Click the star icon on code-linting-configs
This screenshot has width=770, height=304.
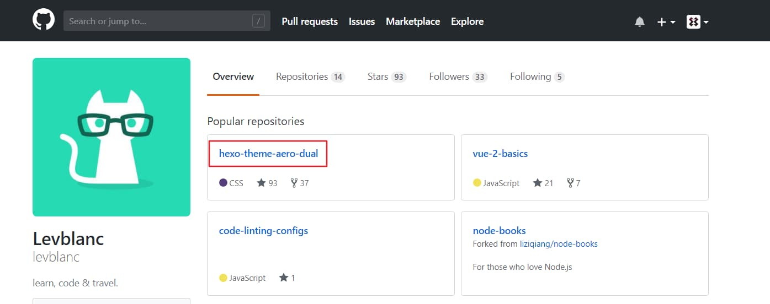[x=284, y=278]
